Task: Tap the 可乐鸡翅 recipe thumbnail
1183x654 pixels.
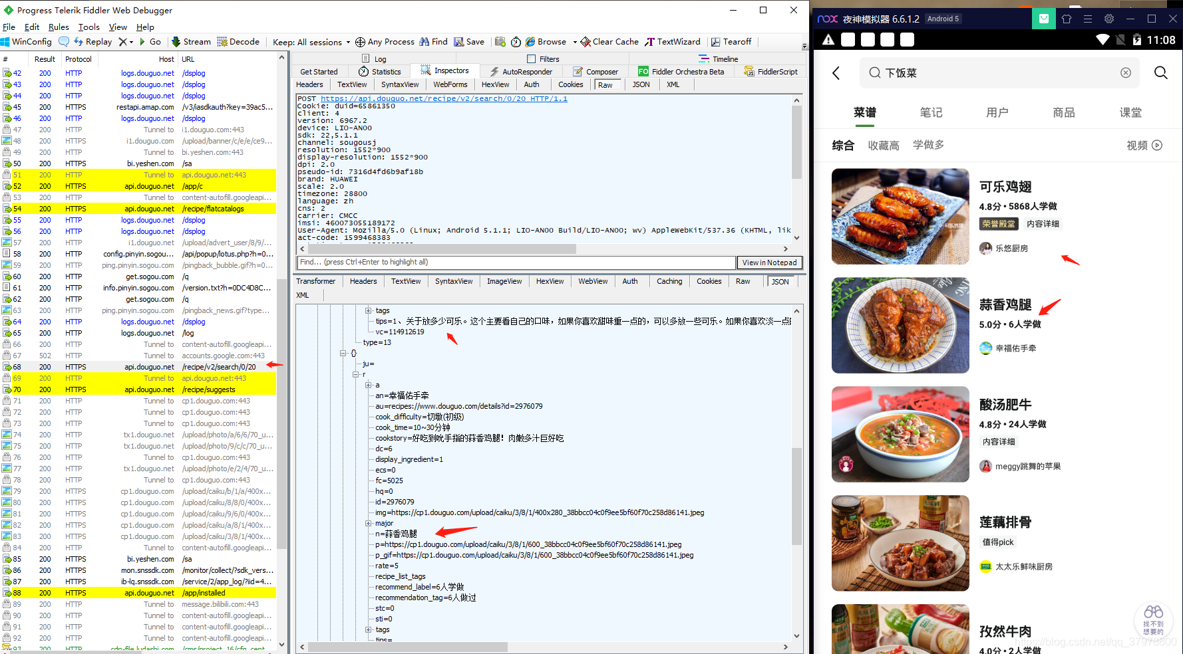Action: click(x=900, y=217)
